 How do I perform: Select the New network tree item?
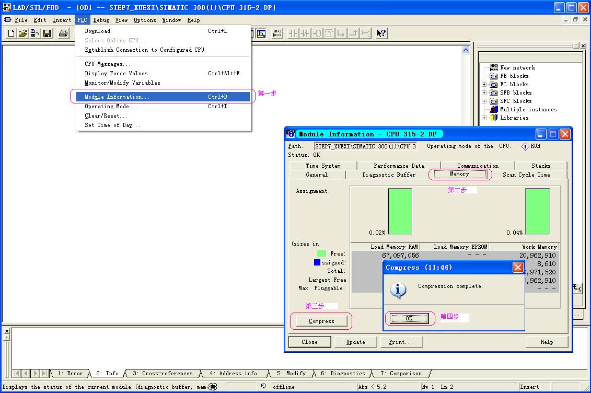517,67
